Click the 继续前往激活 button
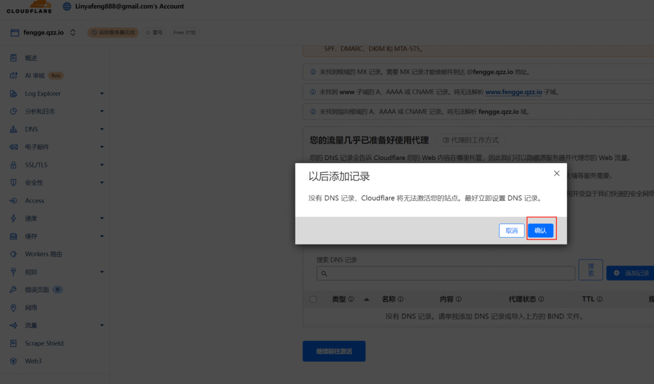 pos(334,351)
